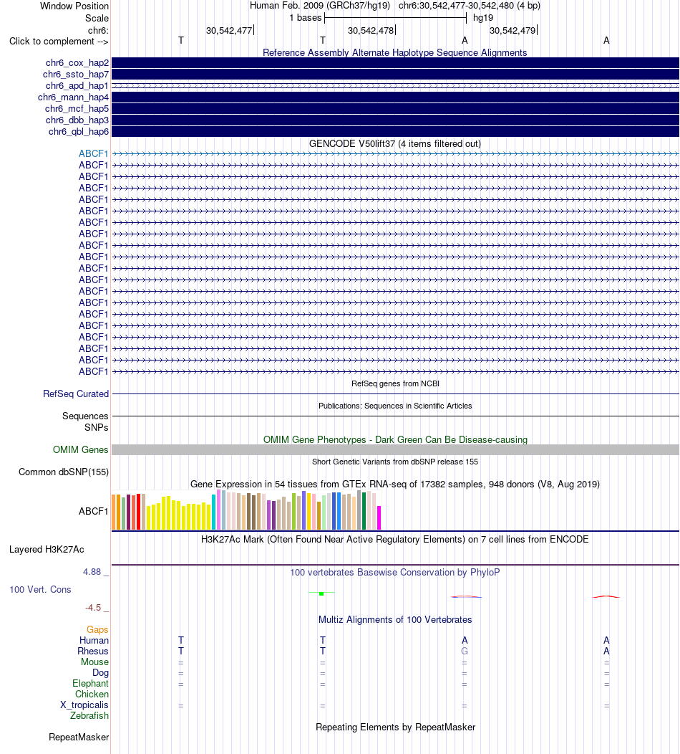
Task: Open 'Publications: Sequences in Scientific Articles' title
Action: pos(395,406)
